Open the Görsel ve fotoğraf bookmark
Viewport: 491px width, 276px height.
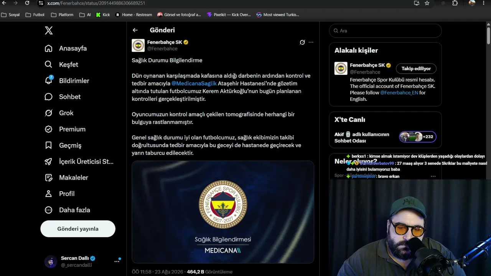click(179, 15)
